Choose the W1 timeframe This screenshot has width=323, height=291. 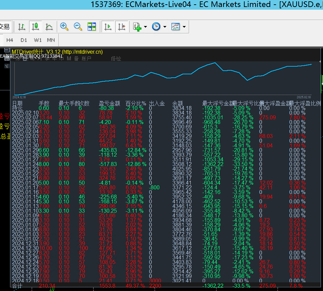(38, 40)
